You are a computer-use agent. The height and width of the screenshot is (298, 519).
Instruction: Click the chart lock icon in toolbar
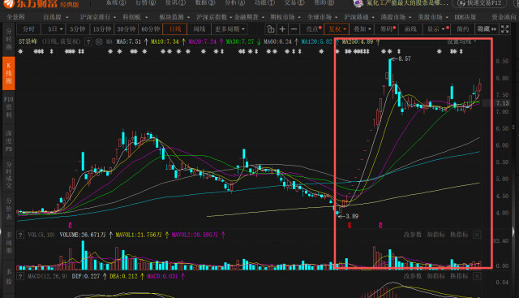(270, 29)
